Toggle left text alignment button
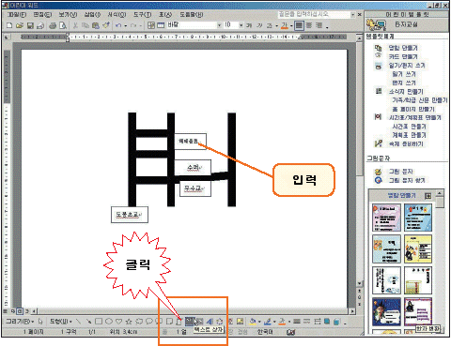The height and width of the screenshot is (346, 451). click(x=299, y=25)
